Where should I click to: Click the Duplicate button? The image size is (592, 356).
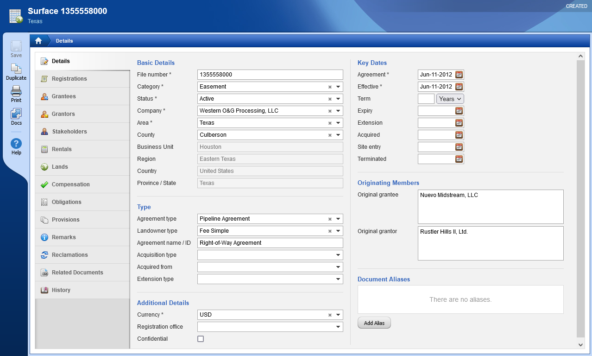tap(16, 70)
